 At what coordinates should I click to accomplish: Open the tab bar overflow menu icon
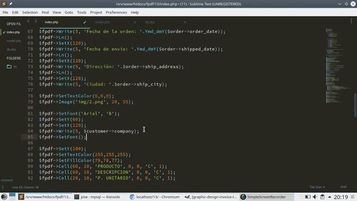tap(351, 21)
